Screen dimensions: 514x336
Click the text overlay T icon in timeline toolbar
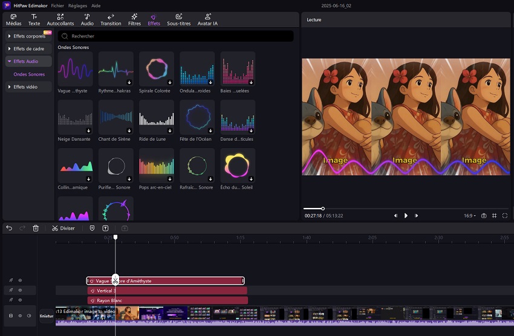click(x=105, y=228)
